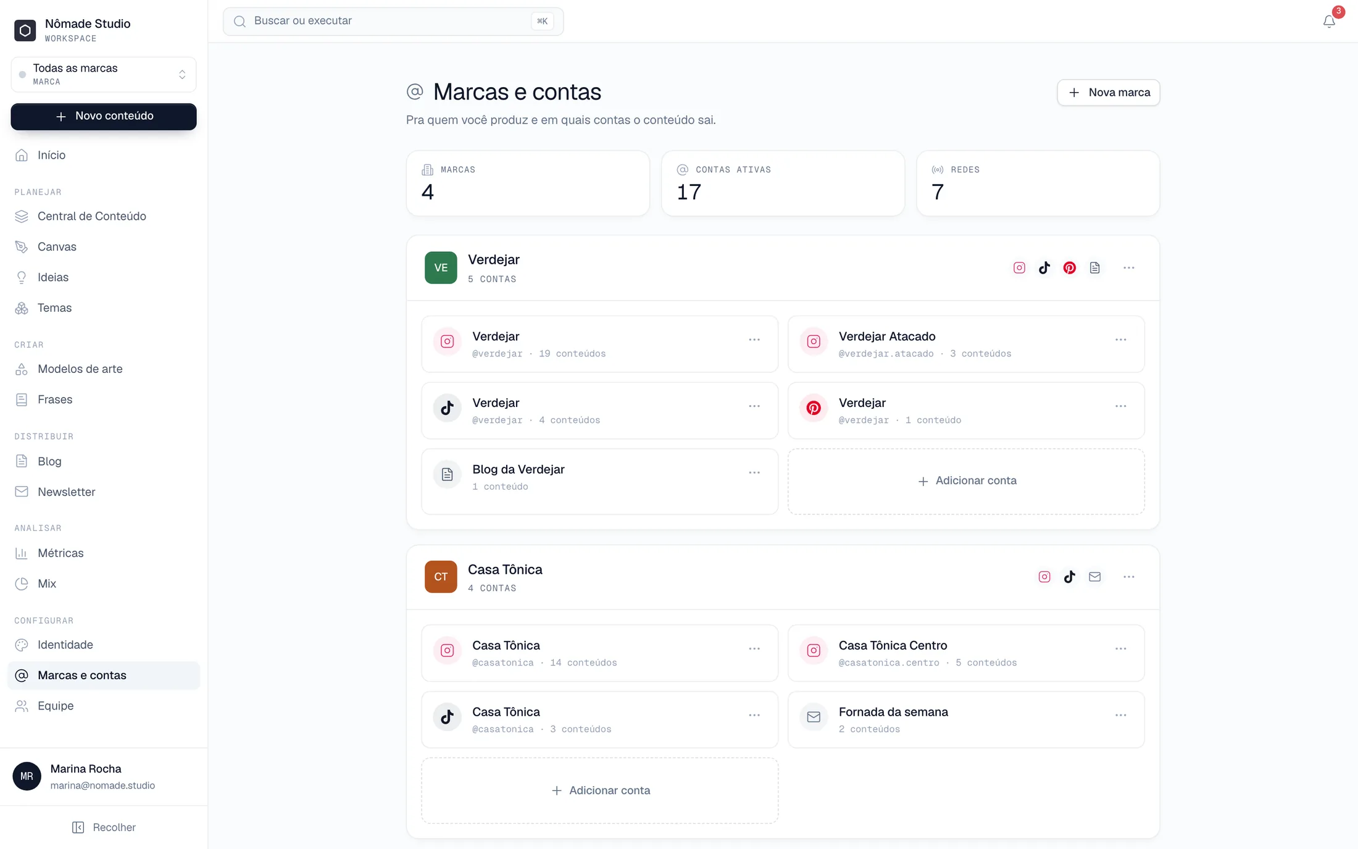
Task: Click TikTok icon in Casa Tônica header
Action: tap(1070, 577)
